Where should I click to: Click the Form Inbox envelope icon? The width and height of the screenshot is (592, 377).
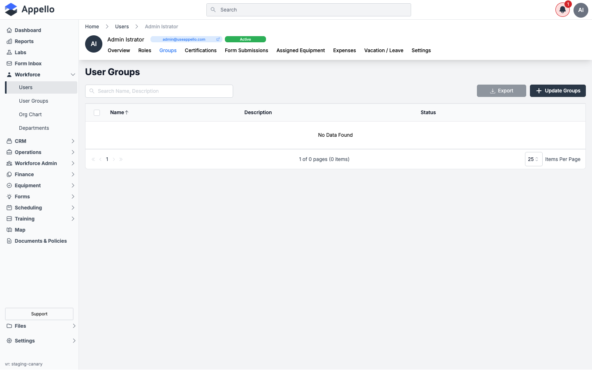[x=9, y=64]
